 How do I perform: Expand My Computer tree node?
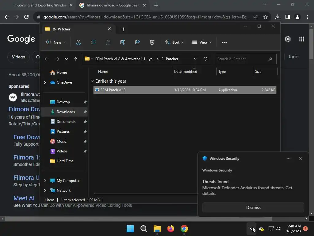pos(45,181)
